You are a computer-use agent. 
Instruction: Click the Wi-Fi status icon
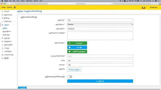(130, 1)
